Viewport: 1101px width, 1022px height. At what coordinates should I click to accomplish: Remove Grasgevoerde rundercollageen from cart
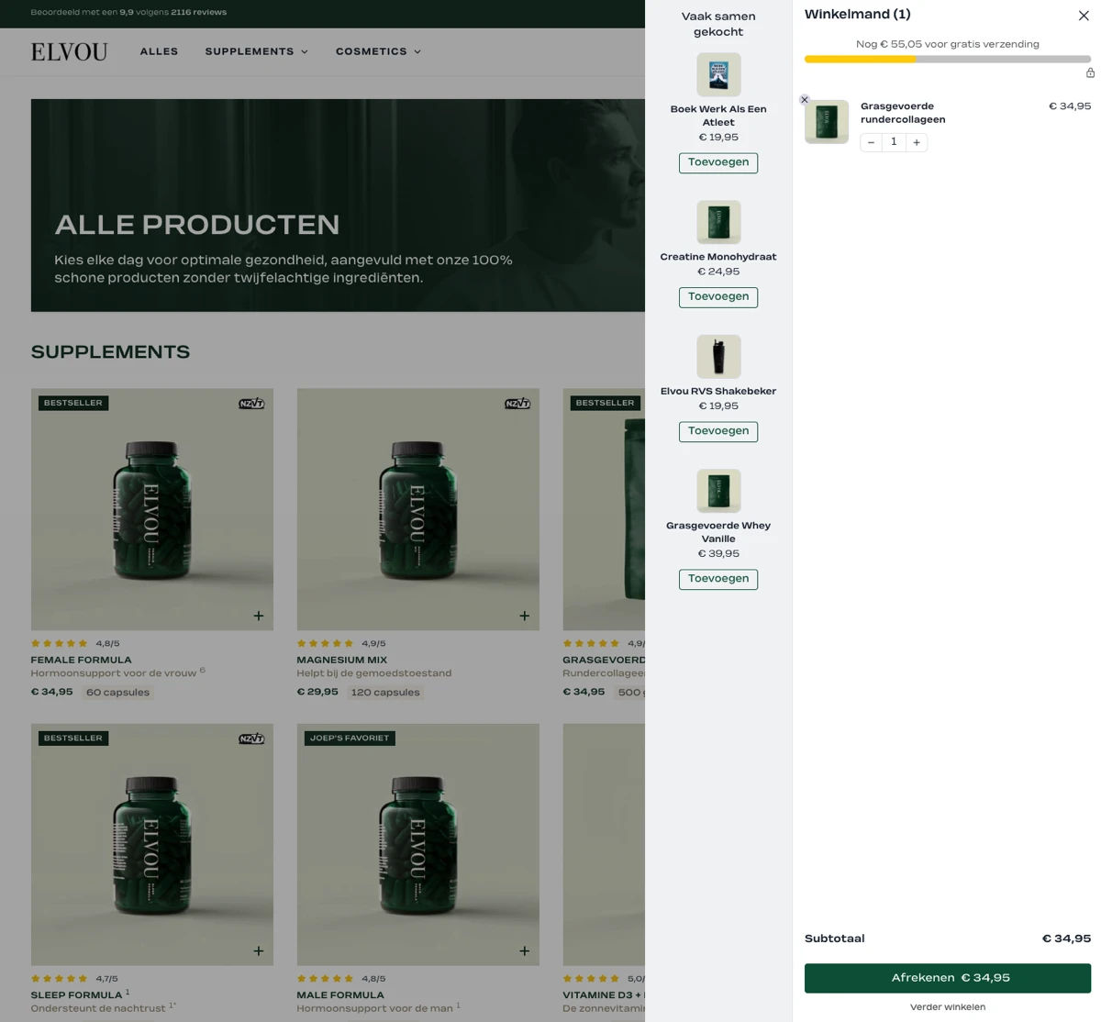(805, 100)
